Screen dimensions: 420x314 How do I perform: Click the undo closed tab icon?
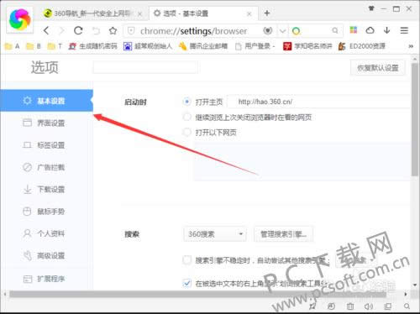[x=96, y=31]
